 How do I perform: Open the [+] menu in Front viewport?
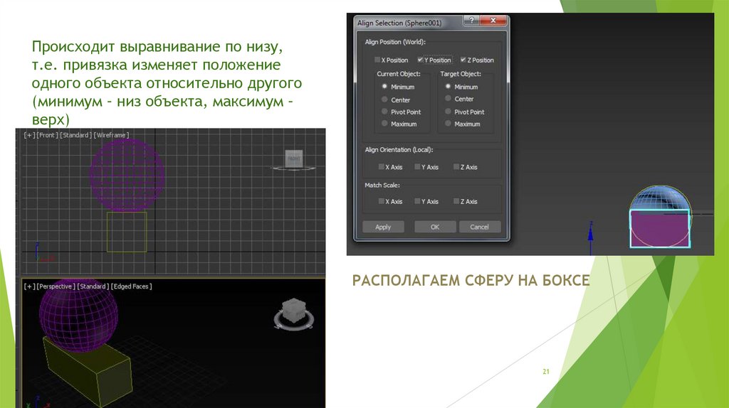click(29, 135)
